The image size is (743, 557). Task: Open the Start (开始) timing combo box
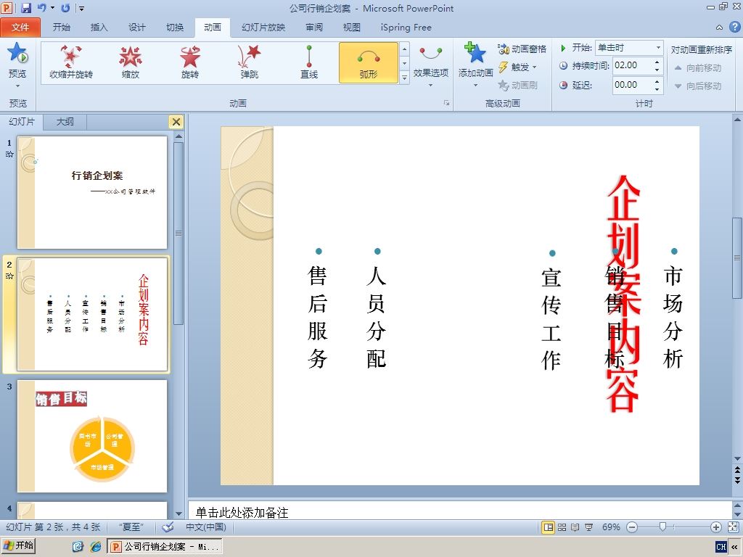[629, 48]
